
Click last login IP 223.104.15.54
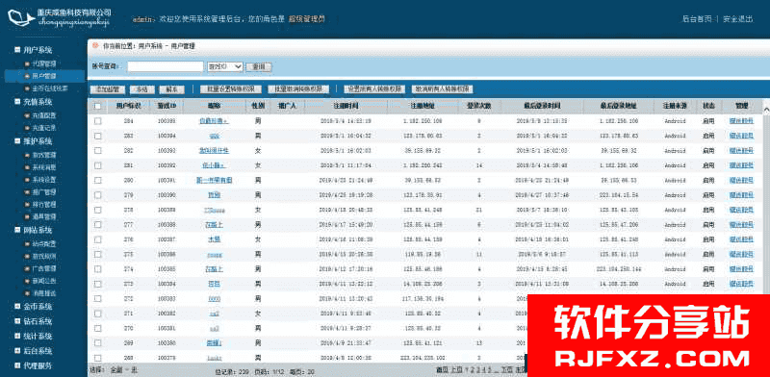(x=618, y=195)
